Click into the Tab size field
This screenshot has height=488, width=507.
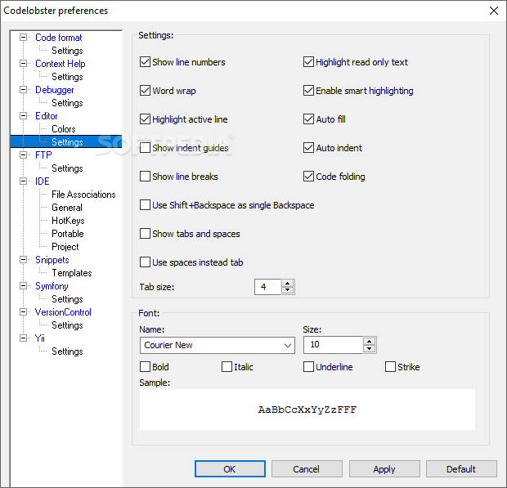pos(268,287)
